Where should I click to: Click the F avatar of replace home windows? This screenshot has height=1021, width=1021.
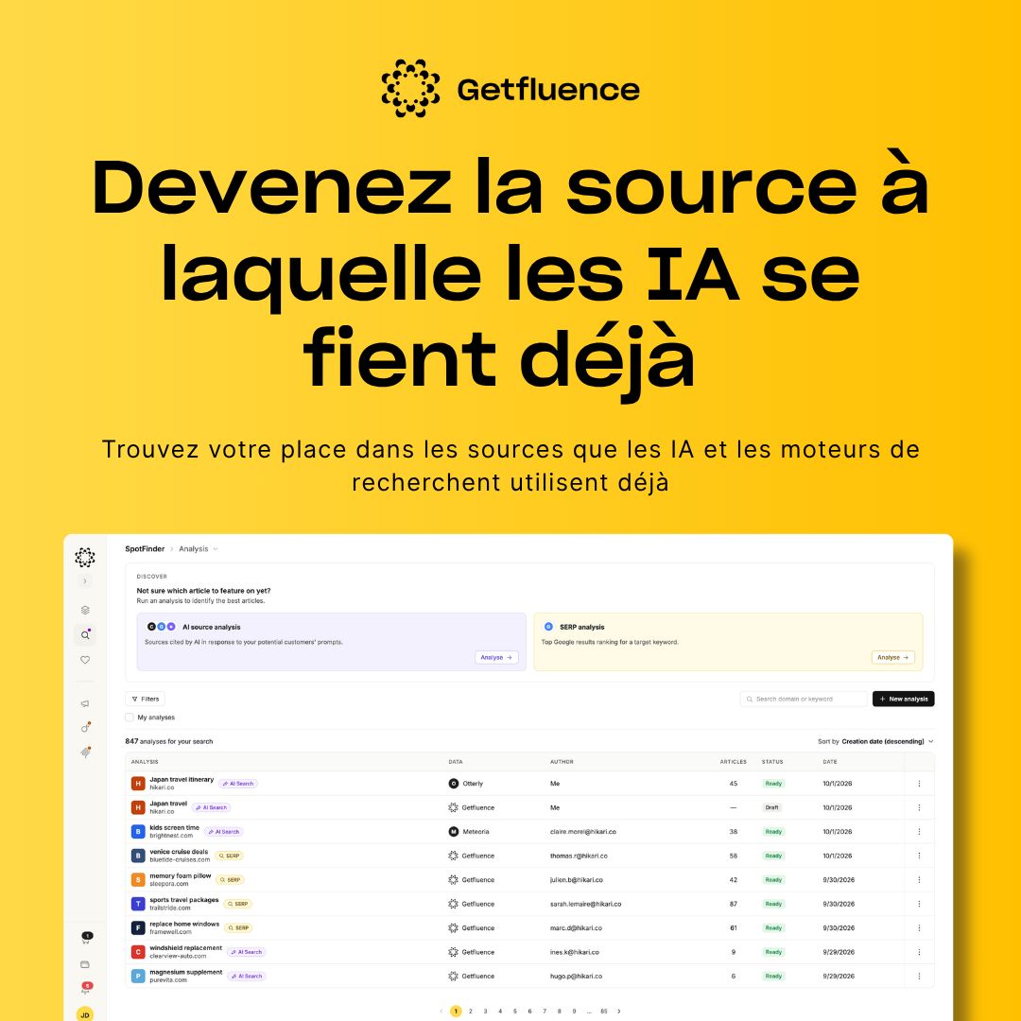coord(138,928)
